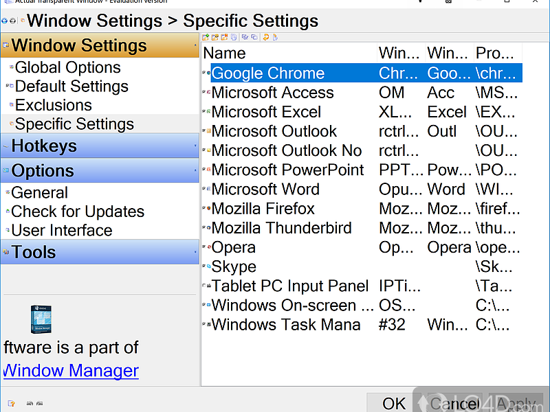This screenshot has width=550, height=412.
Task: Collapse the Window Settings section header
Action: (100, 45)
